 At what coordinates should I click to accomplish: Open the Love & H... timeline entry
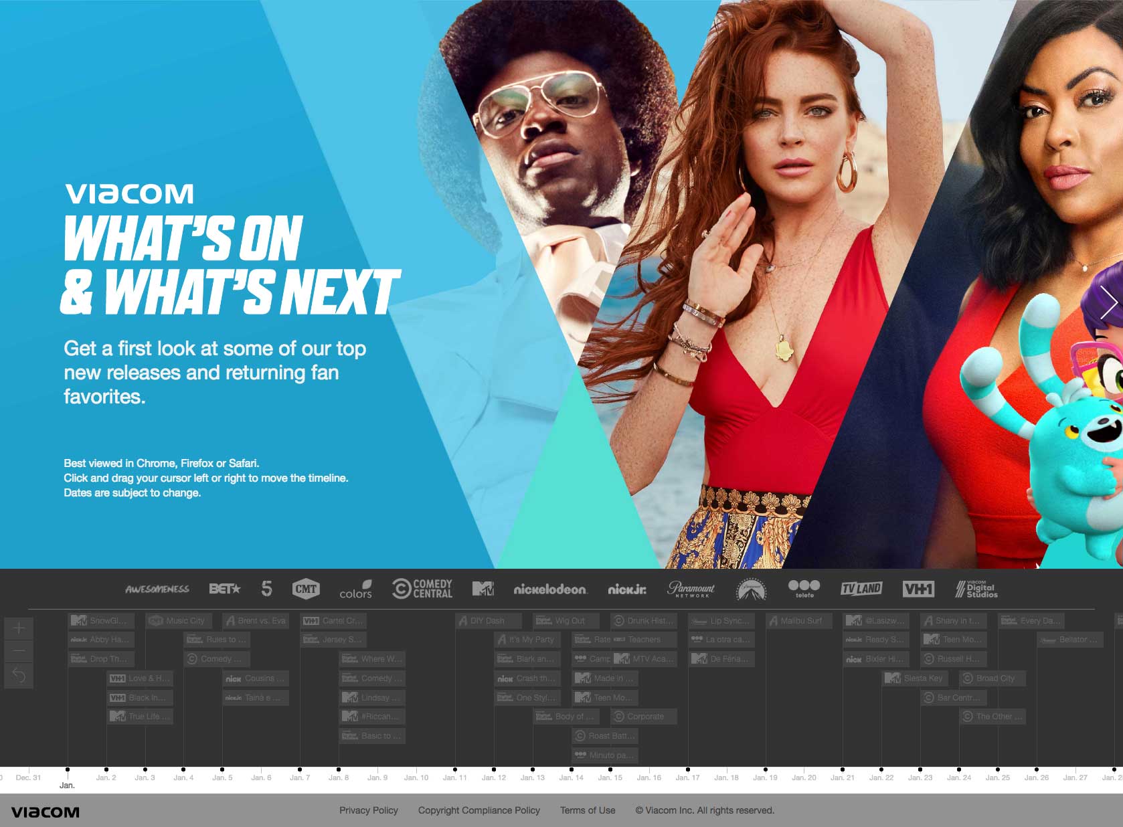point(140,678)
